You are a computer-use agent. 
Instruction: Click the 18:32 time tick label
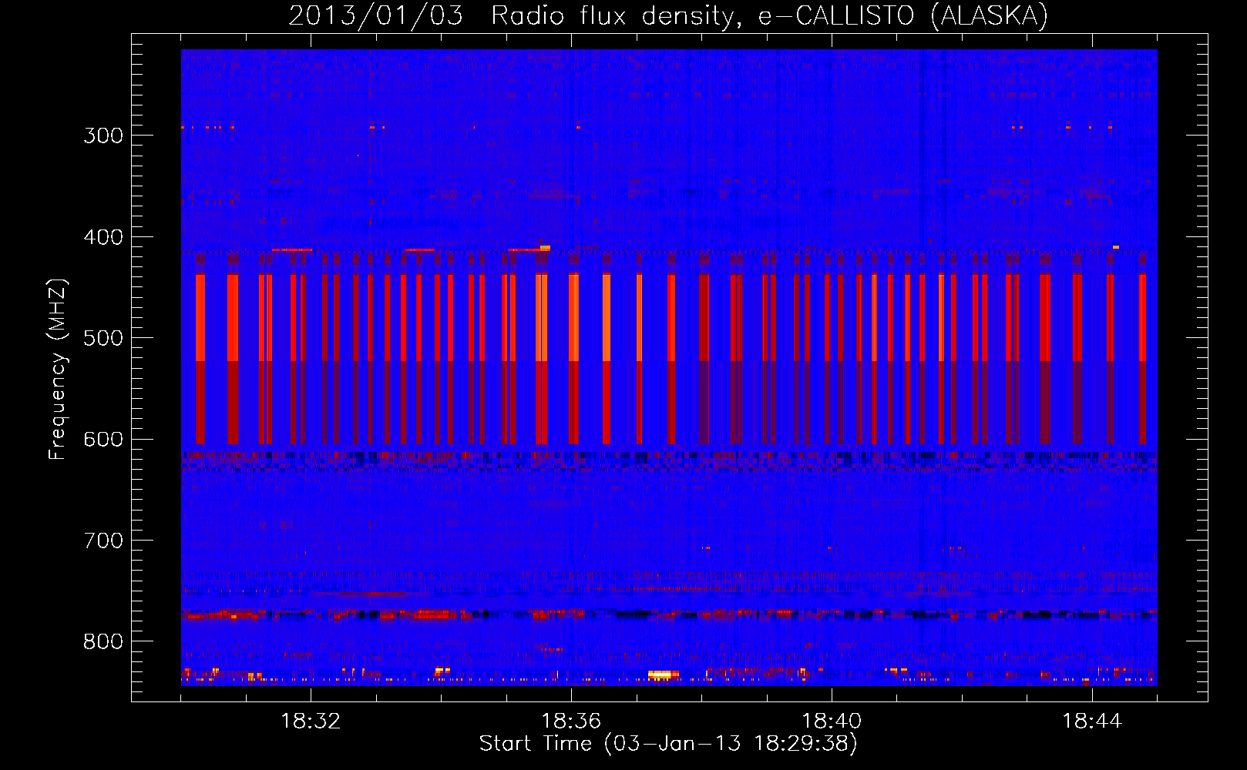311,721
